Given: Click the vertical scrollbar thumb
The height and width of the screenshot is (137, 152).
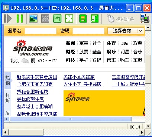Looking at the screenshot, I should coord(148,69).
